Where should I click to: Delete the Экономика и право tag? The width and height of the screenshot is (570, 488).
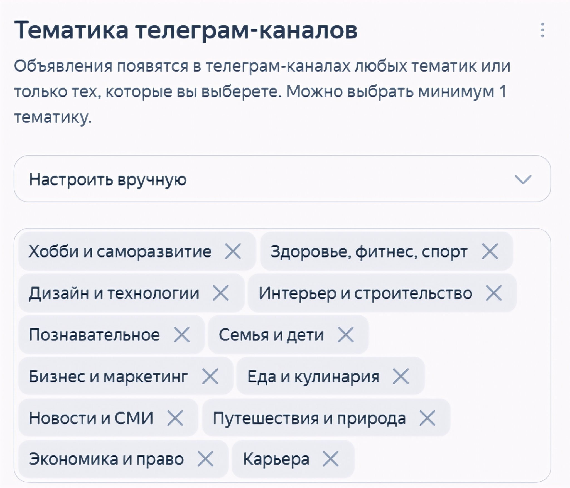(x=205, y=458)
